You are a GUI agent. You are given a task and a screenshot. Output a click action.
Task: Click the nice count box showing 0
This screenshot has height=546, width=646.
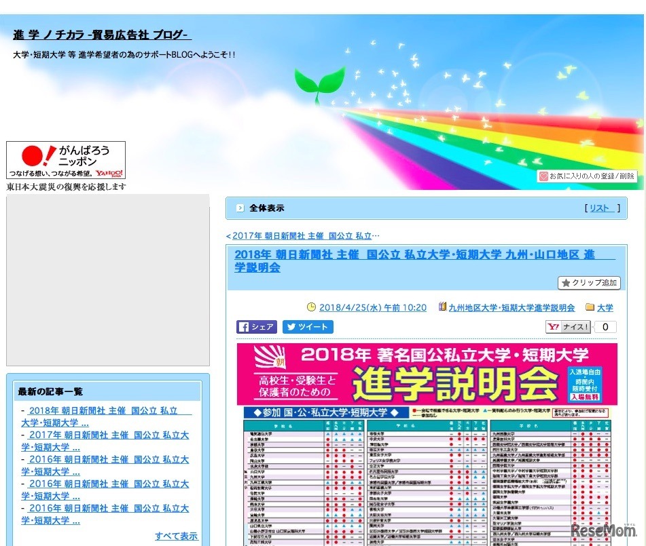pyautogui.click(x=605, y=327)
